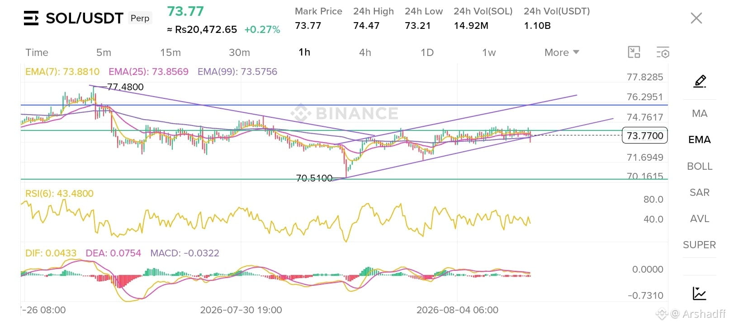Click the MACD: -0.0322 label

click(x=185, y=253)
